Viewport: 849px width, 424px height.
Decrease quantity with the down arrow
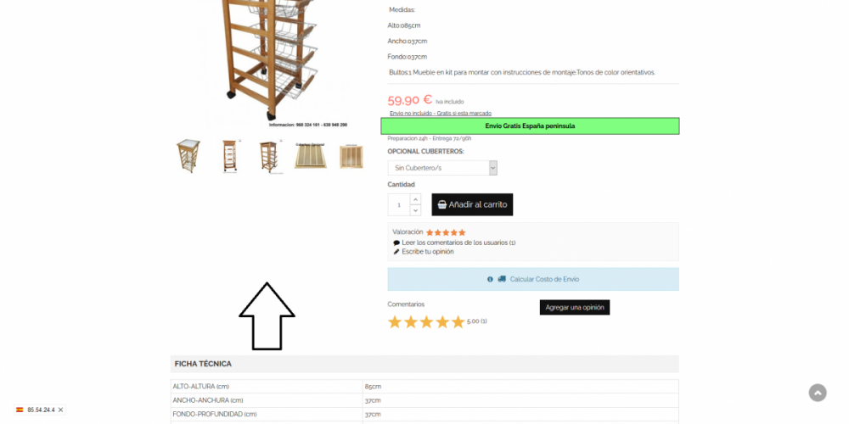coord(415,210)
